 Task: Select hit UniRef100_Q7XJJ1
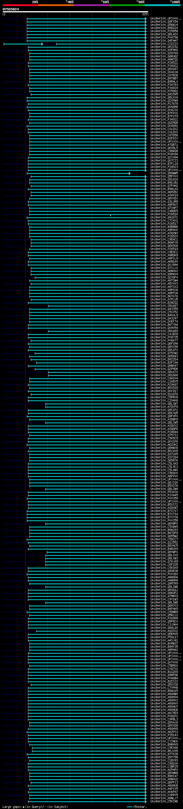pos(164,268)
